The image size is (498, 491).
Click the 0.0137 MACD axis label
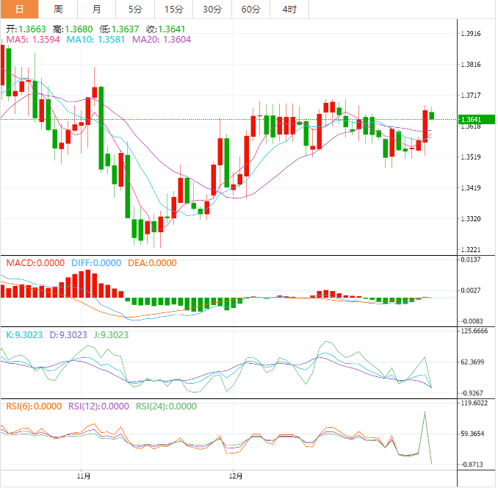[471, 259]
